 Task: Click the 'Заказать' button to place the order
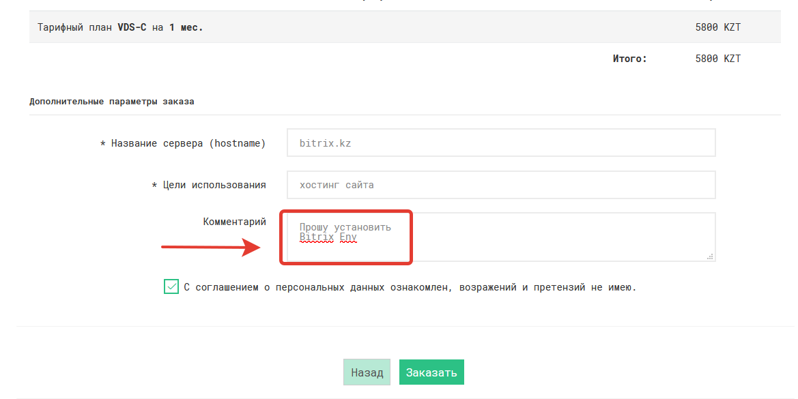pos(431,372)
